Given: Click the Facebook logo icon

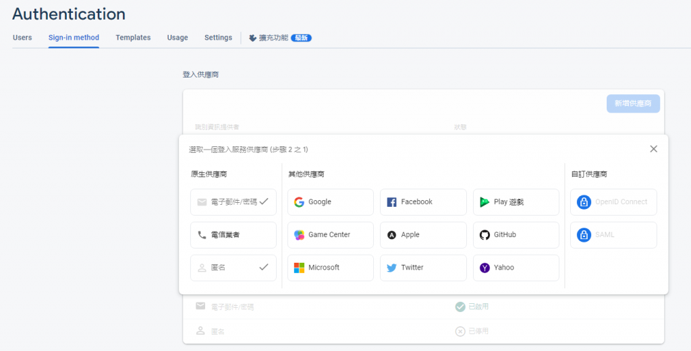Looking at the screenshot, I should click(391, 202).
